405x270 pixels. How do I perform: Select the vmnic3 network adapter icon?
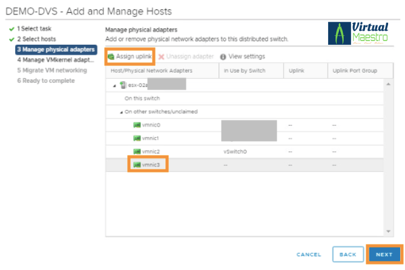pyautogui.click(x=136, y=165)
